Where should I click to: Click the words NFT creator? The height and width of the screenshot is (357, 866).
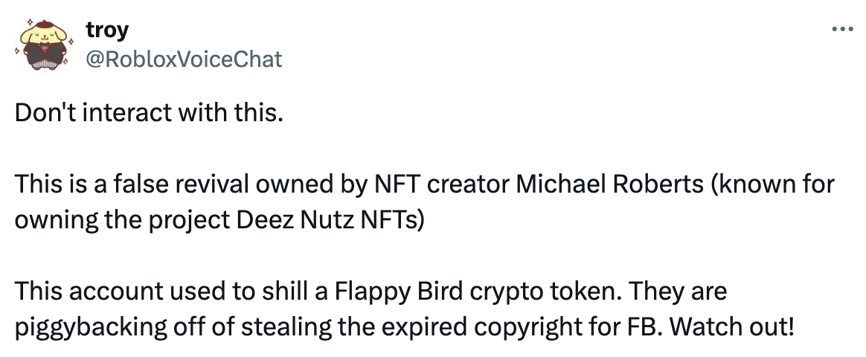click(x=442, y=184)
